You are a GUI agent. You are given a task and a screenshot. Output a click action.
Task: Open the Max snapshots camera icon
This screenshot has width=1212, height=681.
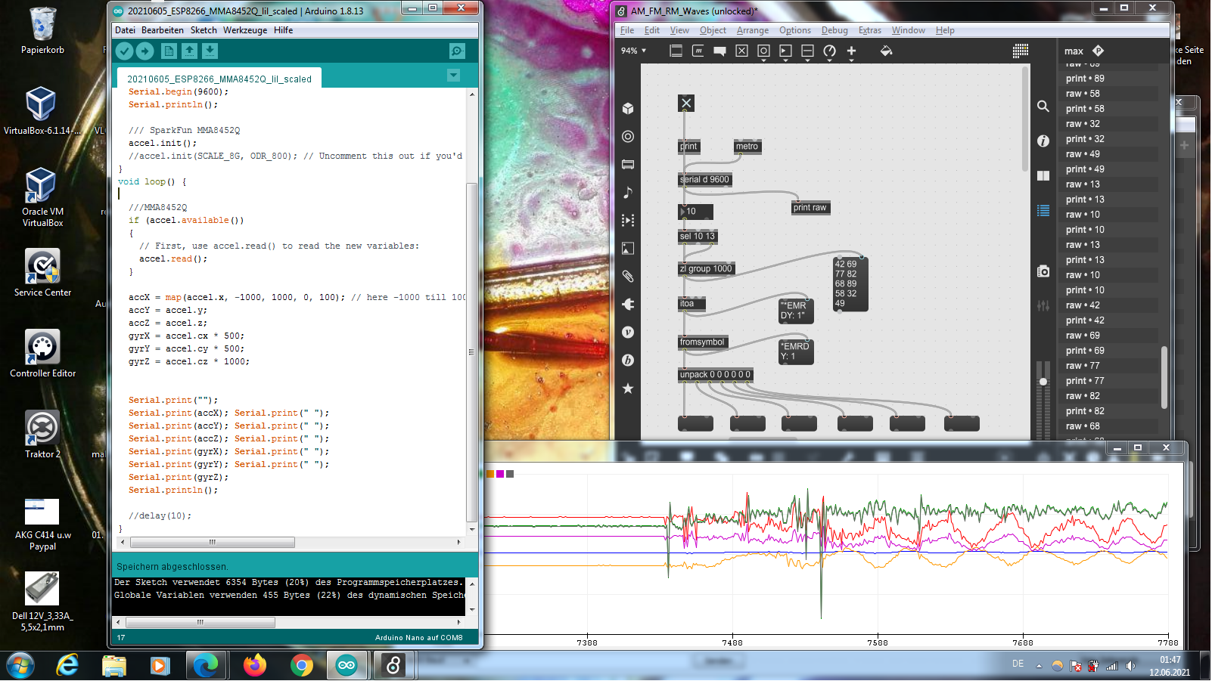click(1043, 271)
